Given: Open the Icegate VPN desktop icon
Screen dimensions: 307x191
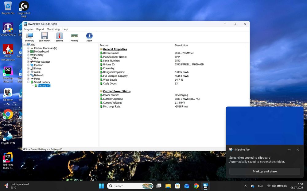Looking at the screenshot, I should click(8, 138).
